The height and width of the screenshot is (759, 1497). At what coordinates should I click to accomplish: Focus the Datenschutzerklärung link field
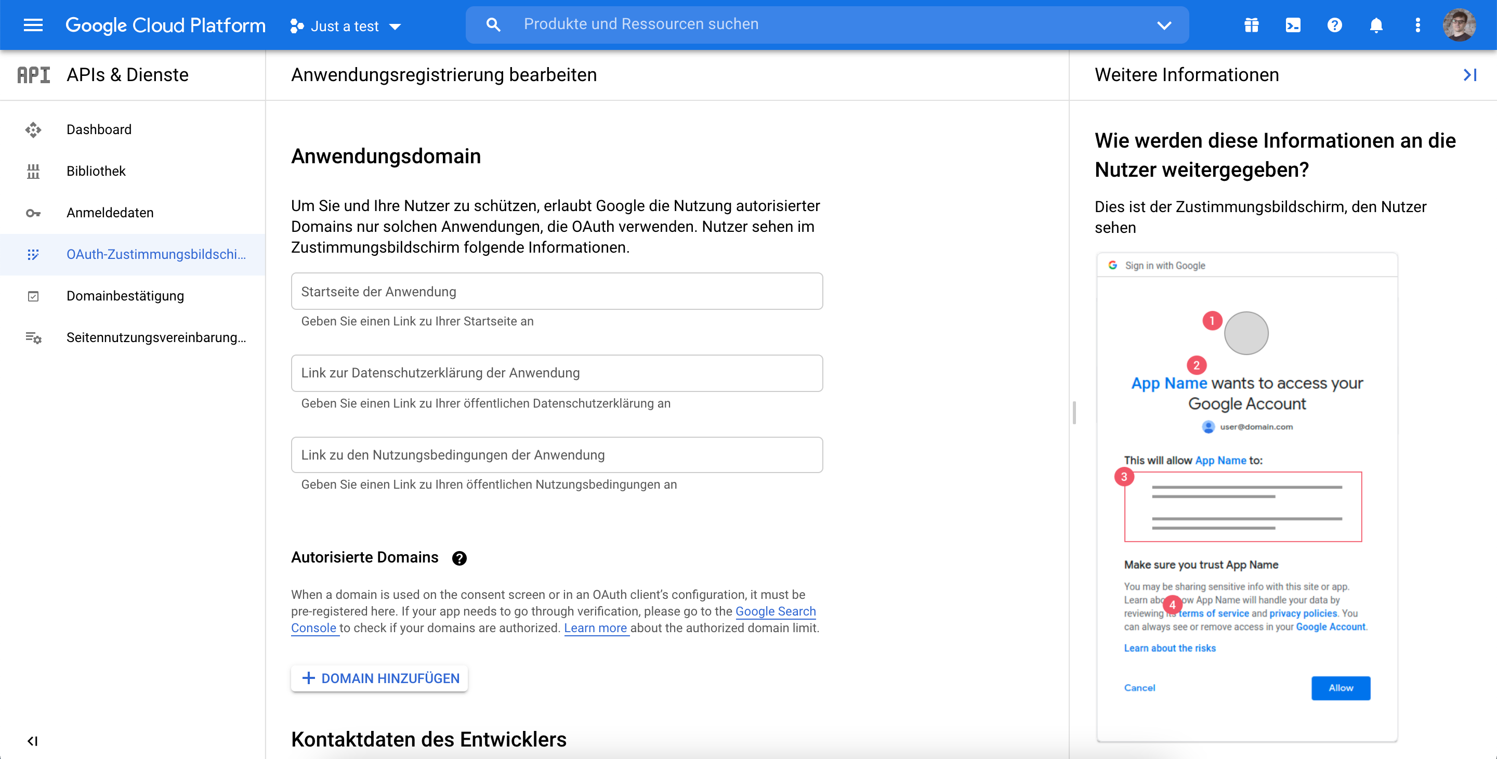pos(556,373)
